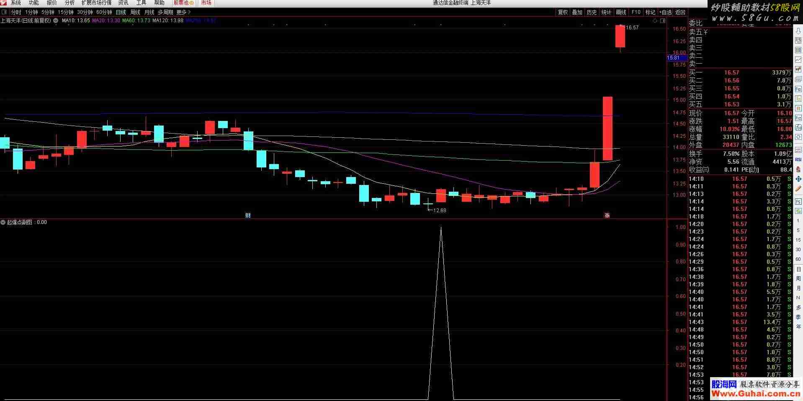Viewport: 803px width, 401px height.
Task: Switch to 周线 weekly chart
Action: point(135,12)
